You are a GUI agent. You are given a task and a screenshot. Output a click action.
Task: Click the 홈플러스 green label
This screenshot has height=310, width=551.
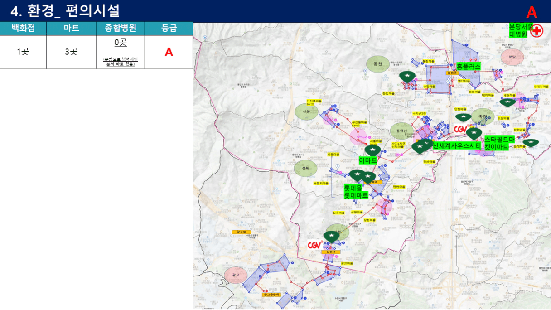(469, 66)
